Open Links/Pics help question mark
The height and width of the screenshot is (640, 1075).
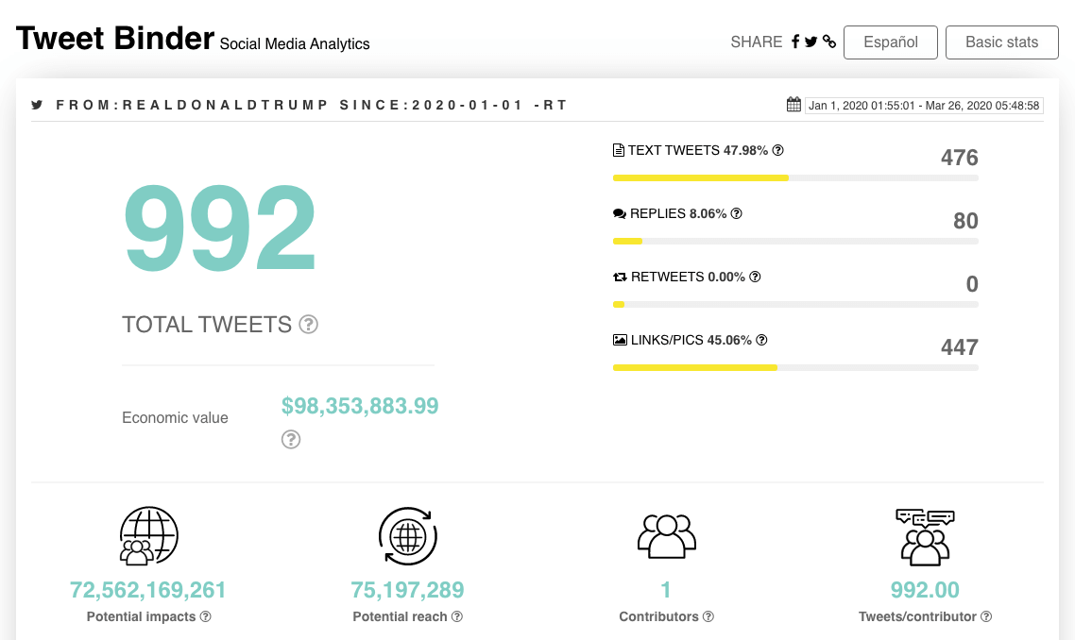pos(761,340)
